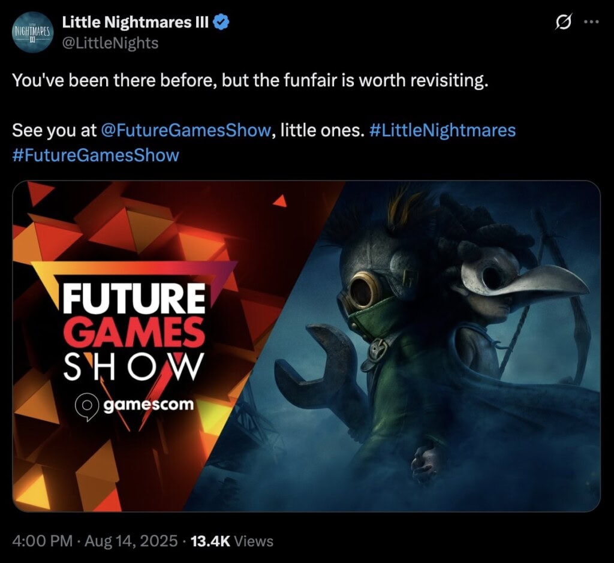Open the Little Nightmares III profile avatar

32,32
